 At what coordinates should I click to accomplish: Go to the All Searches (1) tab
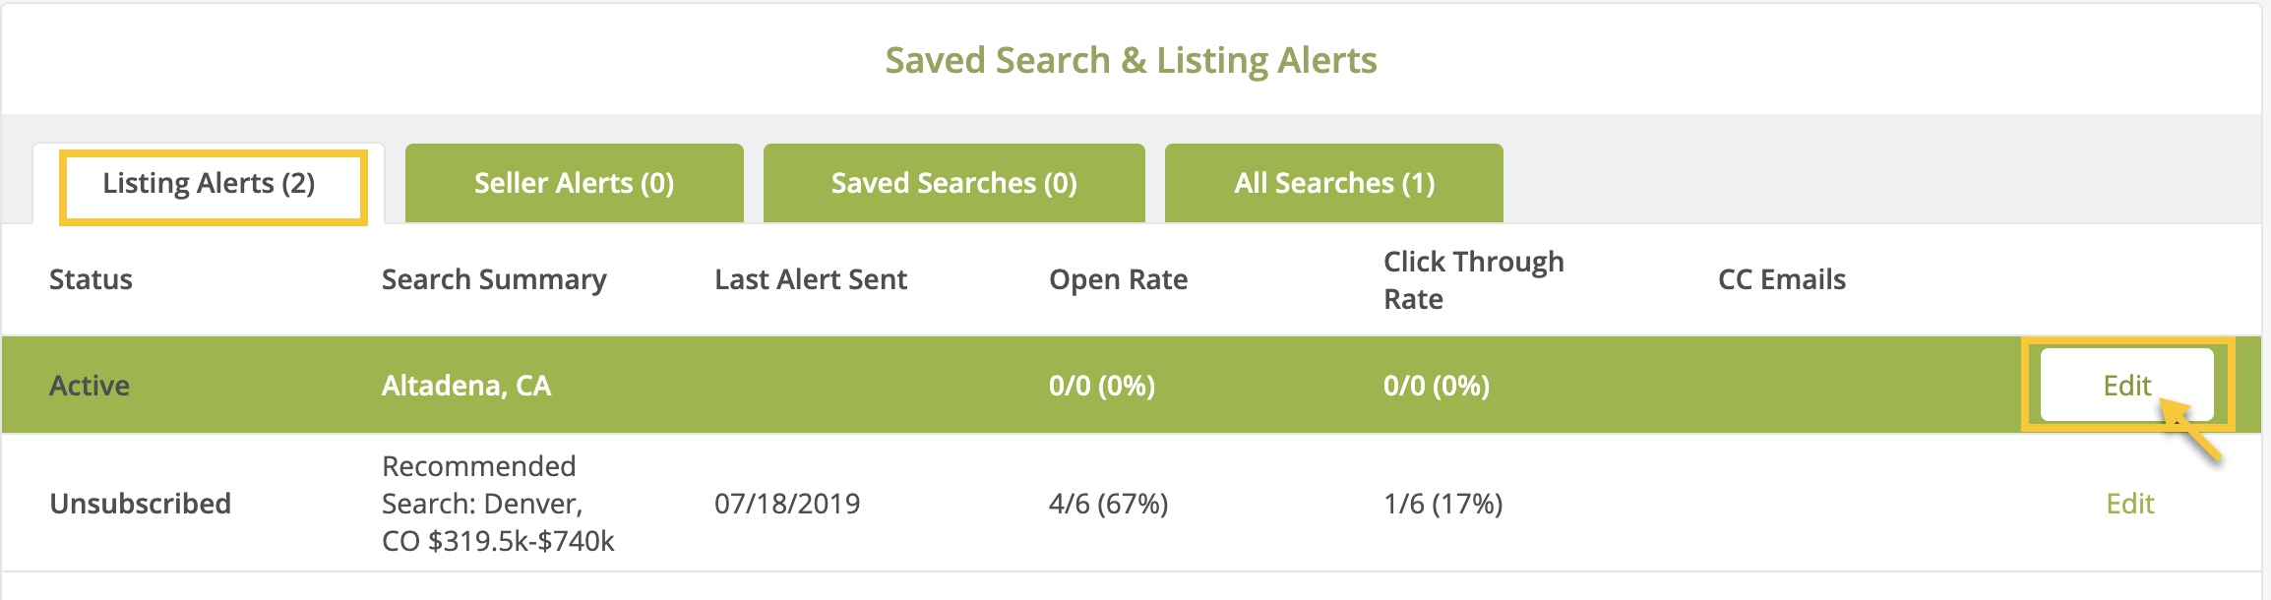click(x=1333, y=184)
